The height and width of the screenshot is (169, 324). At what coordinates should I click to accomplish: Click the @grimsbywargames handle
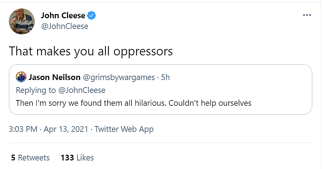point(119,77)
